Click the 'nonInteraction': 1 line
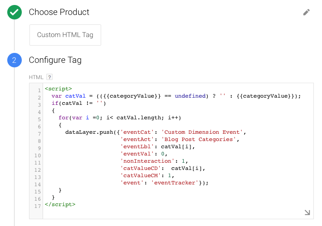 [x=154, y=161]
